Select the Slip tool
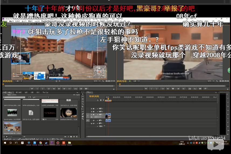 point(83,109)
